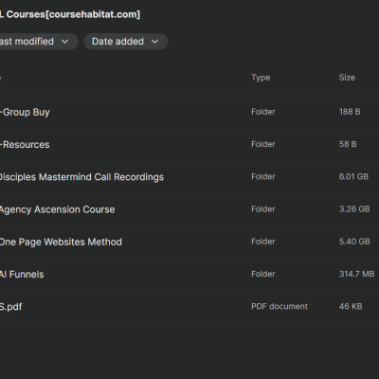Click Folder type in One Page Websites row
The image size is (379, 379).
[263, 242]
